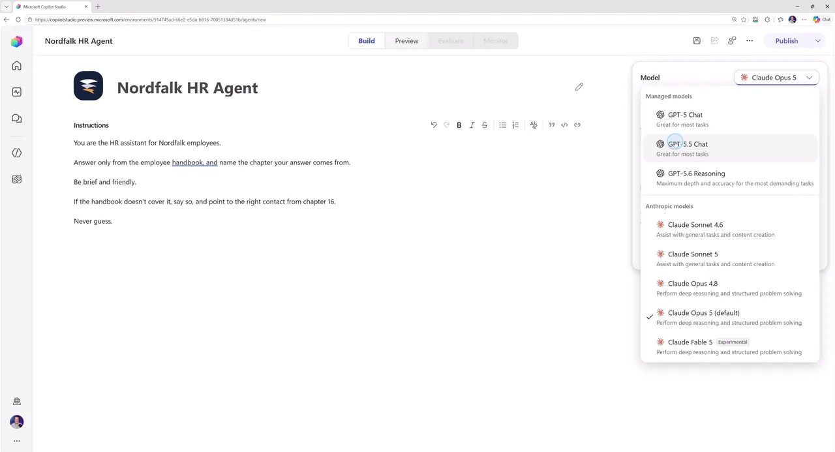Zoom the page using magnifier icon

pyautogui.click(x=735, y=20)
